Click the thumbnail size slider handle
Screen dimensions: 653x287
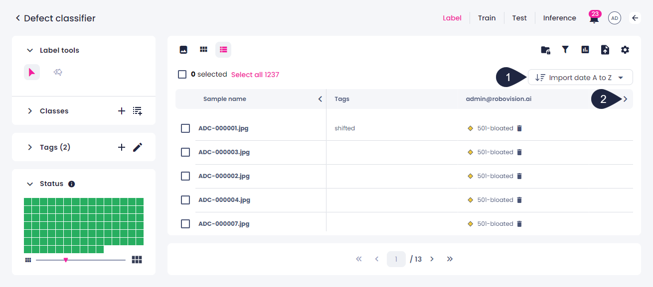pyautogui.click(x=66, y=260)
